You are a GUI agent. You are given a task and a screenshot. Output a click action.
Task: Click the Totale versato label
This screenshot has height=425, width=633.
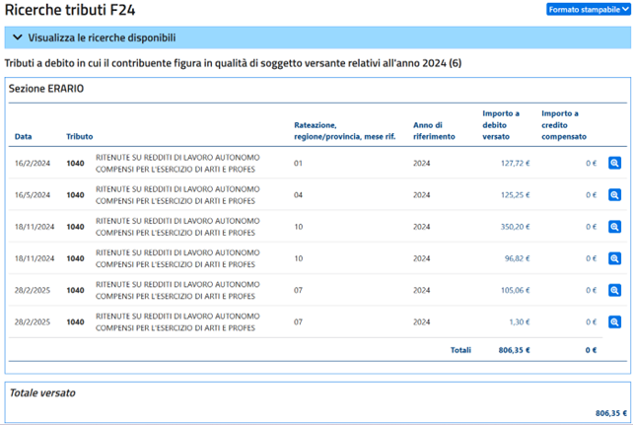point(41,392)
